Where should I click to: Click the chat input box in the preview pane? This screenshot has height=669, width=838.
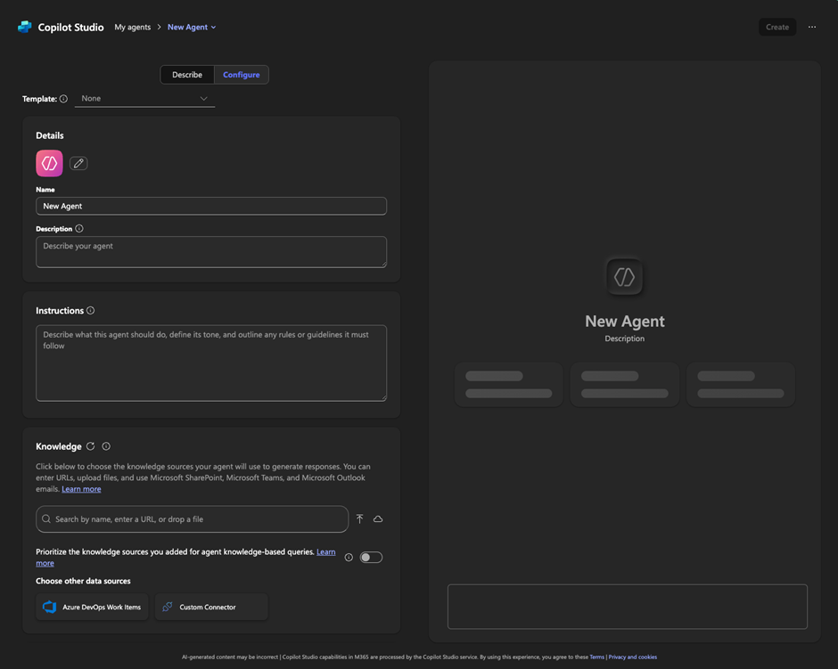[628, 607]
